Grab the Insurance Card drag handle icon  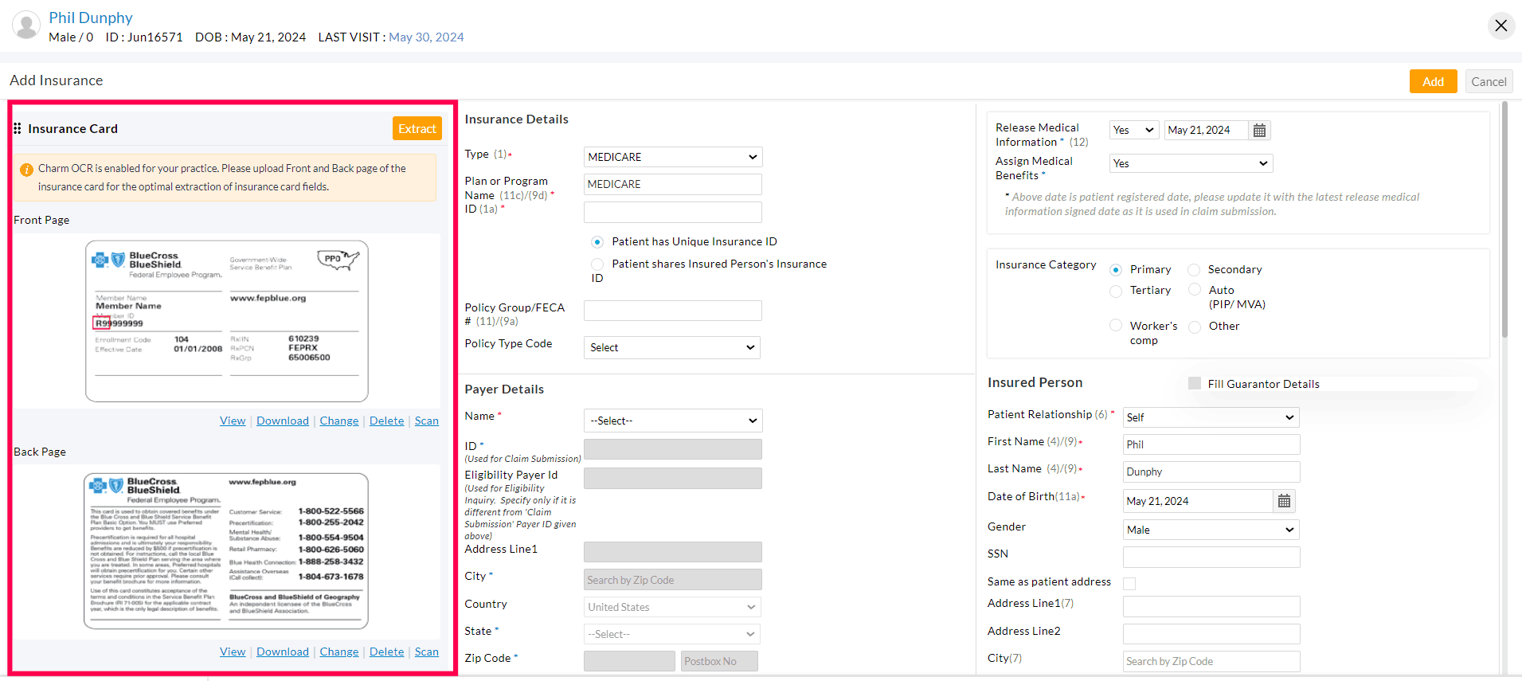point(18,128)
